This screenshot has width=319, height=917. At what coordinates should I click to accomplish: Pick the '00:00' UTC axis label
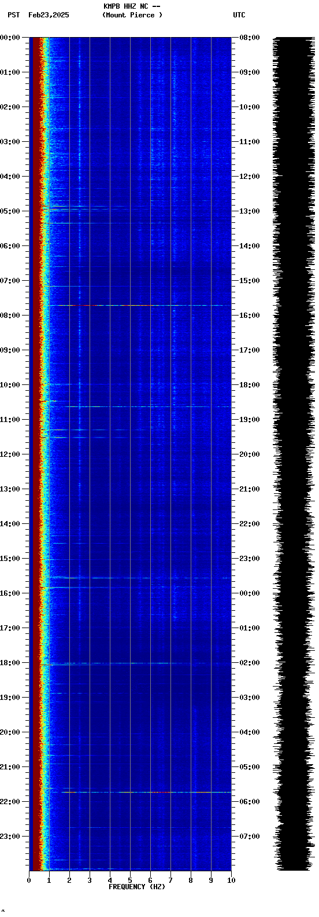tap(249, 593)
